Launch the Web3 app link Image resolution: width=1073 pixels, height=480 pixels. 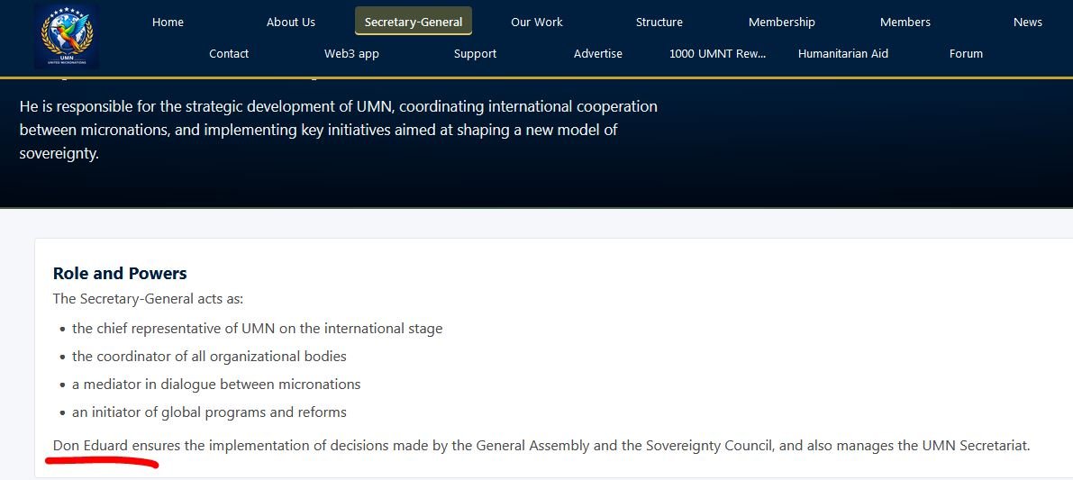[x=351, y=54]
